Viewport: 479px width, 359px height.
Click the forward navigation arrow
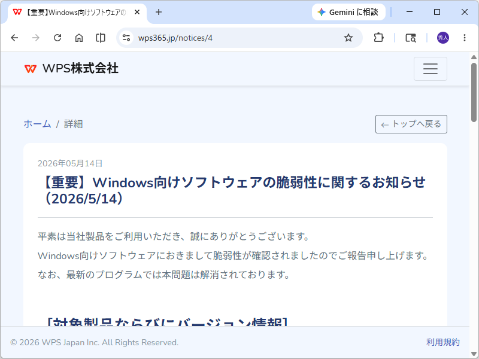[36, 38]
